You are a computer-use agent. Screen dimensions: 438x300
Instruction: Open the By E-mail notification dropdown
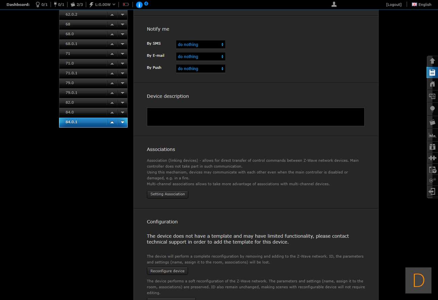click(200, 57)
